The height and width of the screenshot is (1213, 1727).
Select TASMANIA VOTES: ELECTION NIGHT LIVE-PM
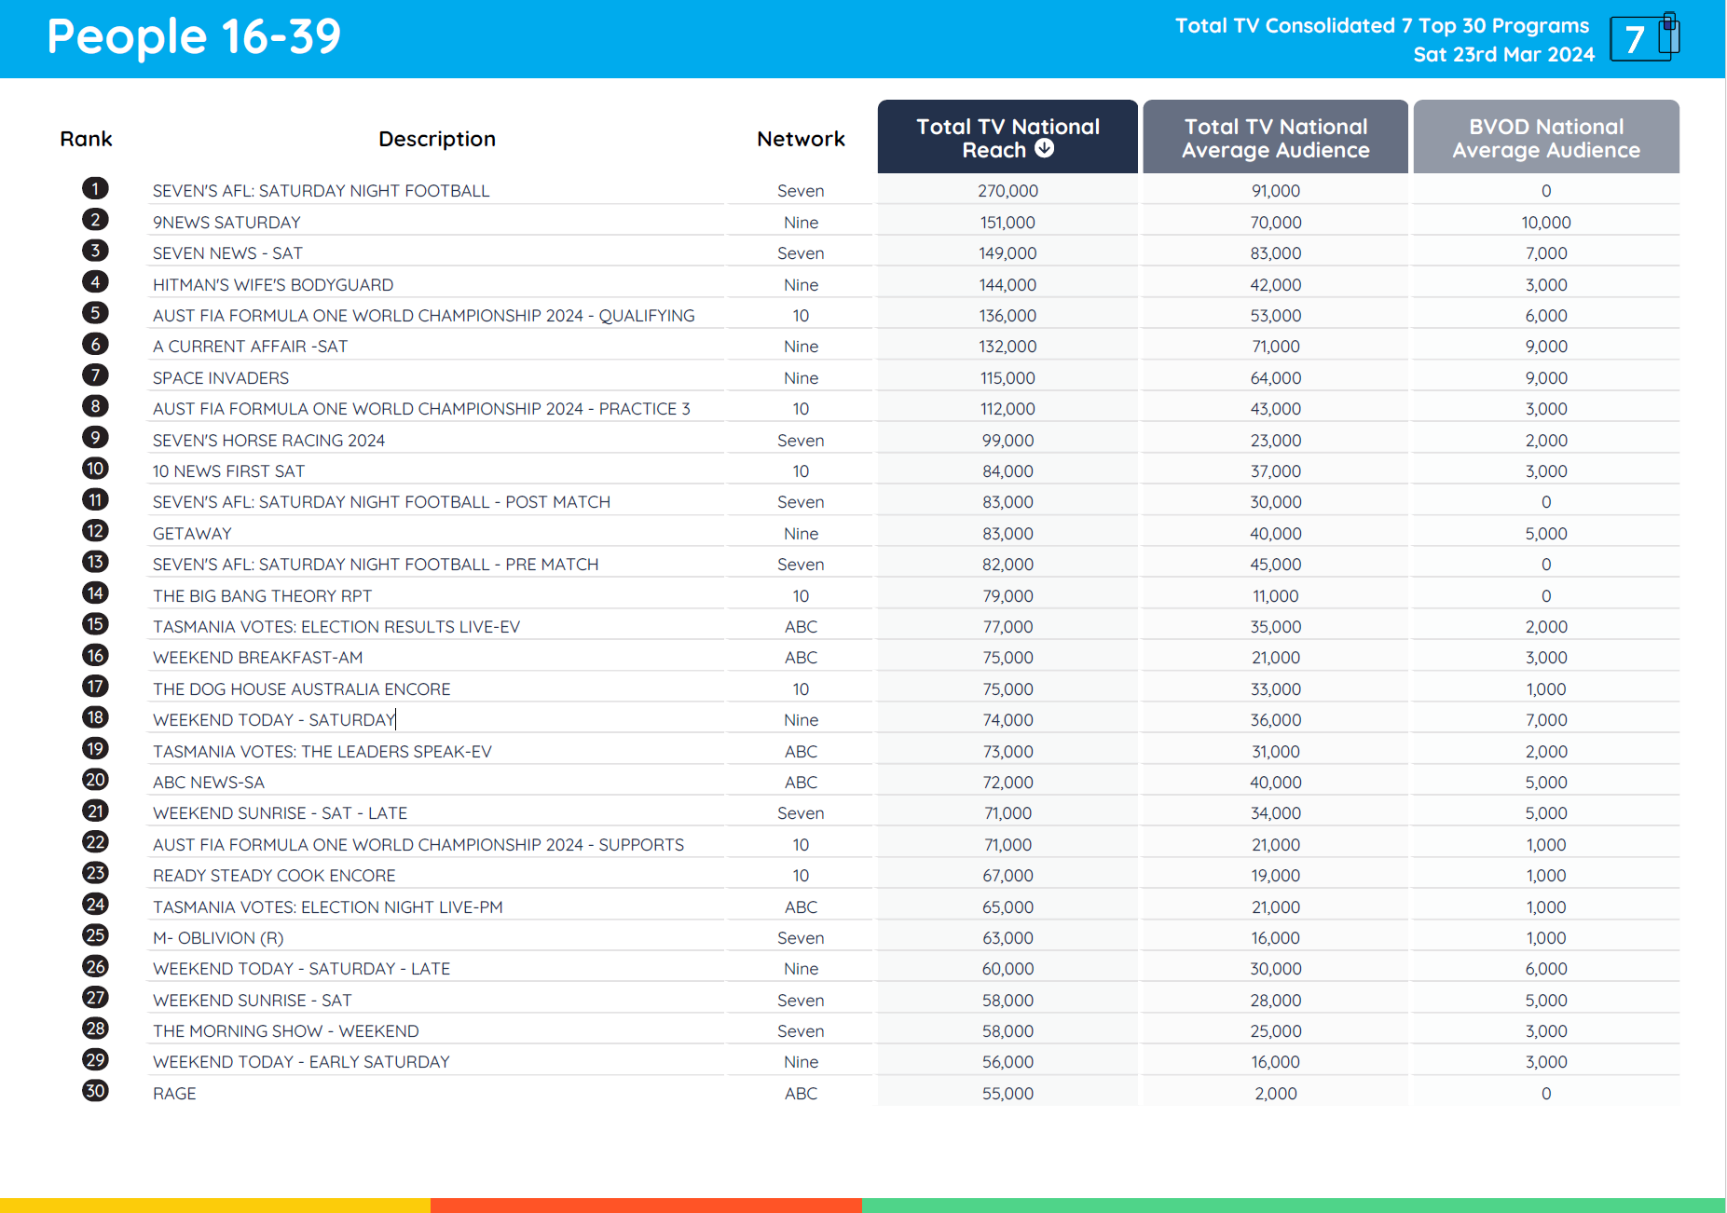(x=328, y=907)
